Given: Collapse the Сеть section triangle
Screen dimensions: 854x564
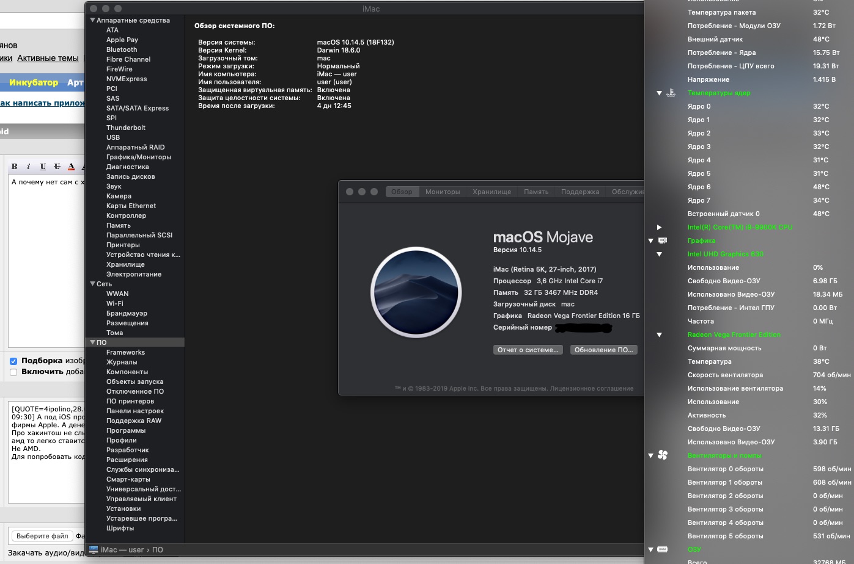Looking at the screenshot, I should pyautogui.click(x=92, y=284).
